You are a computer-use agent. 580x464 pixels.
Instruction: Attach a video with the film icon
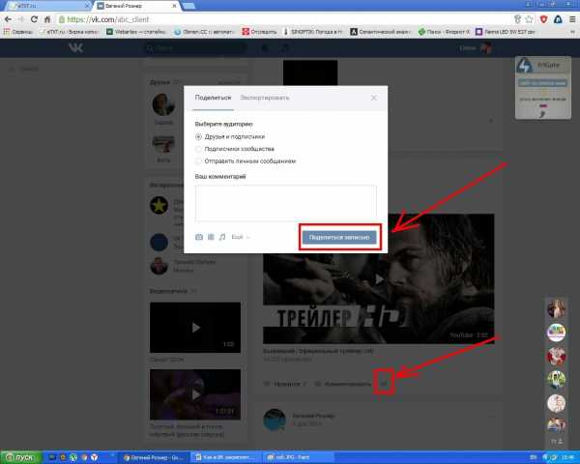click(x=211, y=237)
